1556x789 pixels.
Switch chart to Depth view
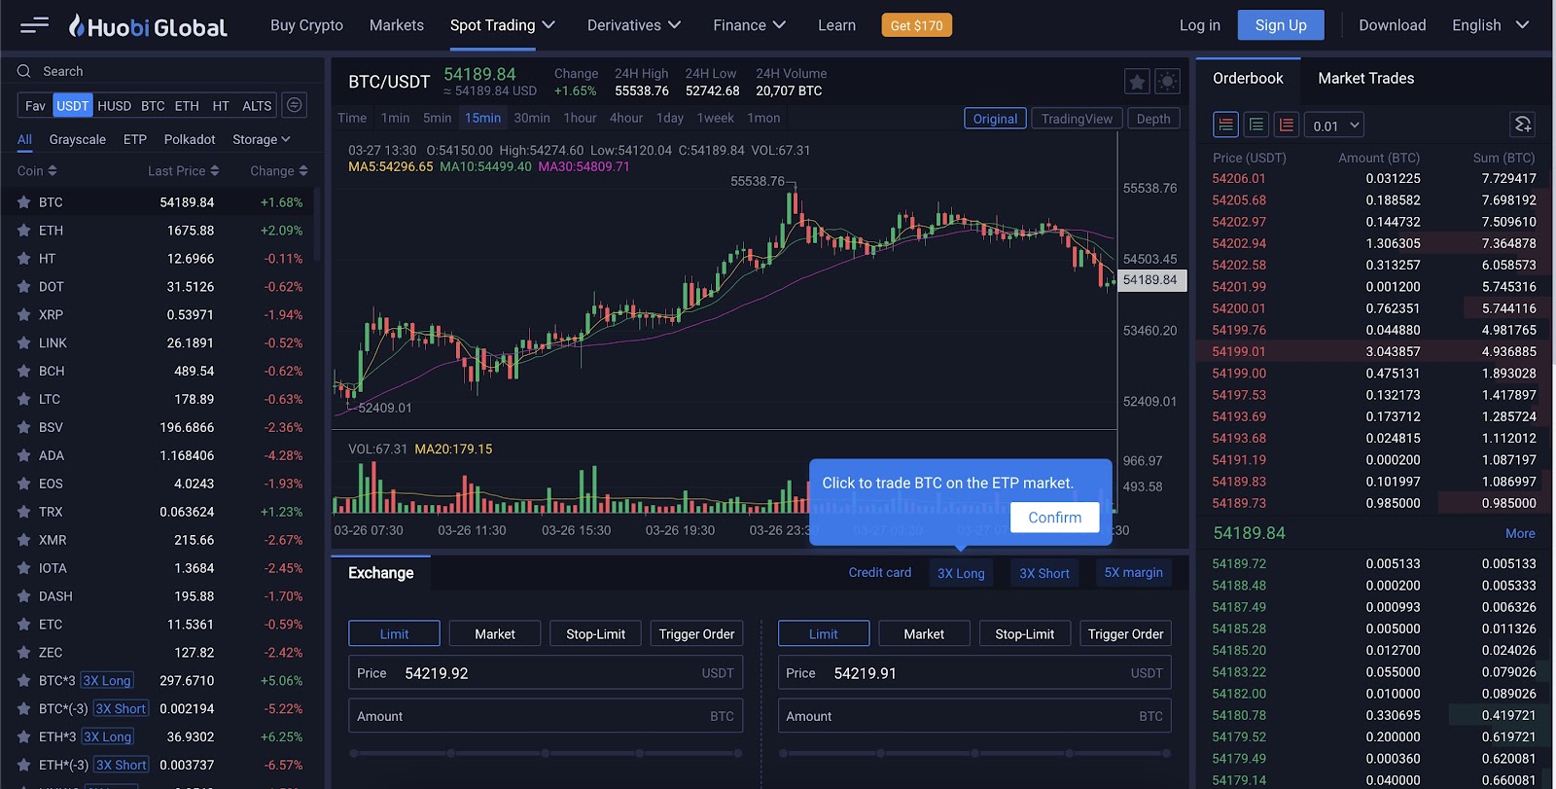(1153, 119)
